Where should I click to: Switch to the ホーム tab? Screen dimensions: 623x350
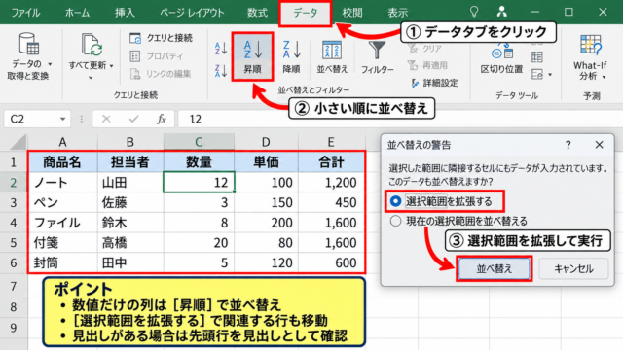tap(77, 13)
